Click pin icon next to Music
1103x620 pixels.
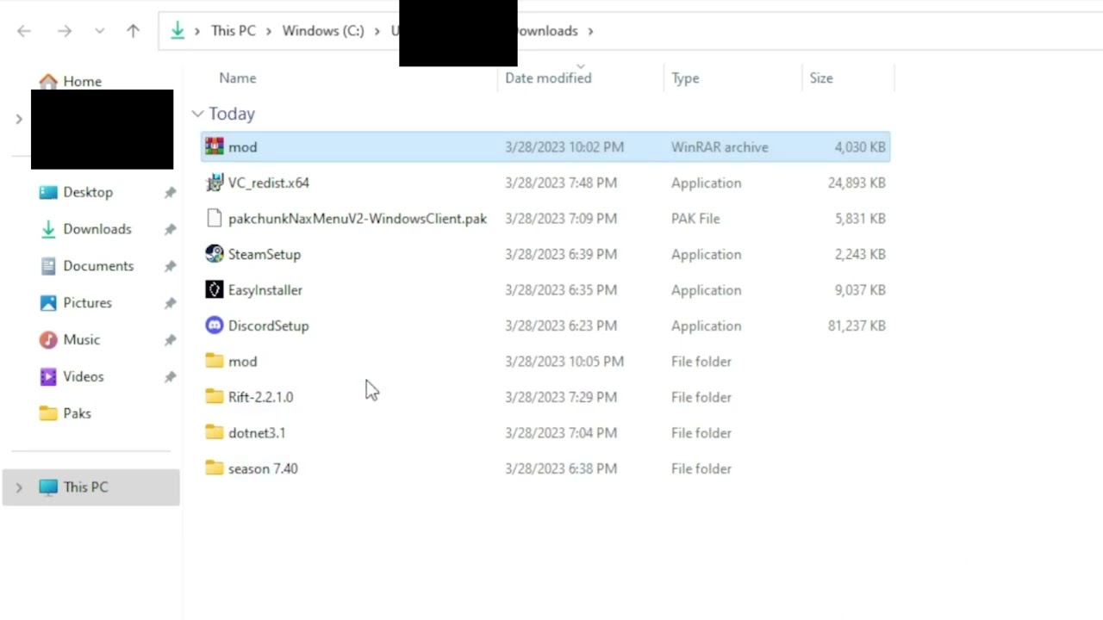[x=170, y=341]
